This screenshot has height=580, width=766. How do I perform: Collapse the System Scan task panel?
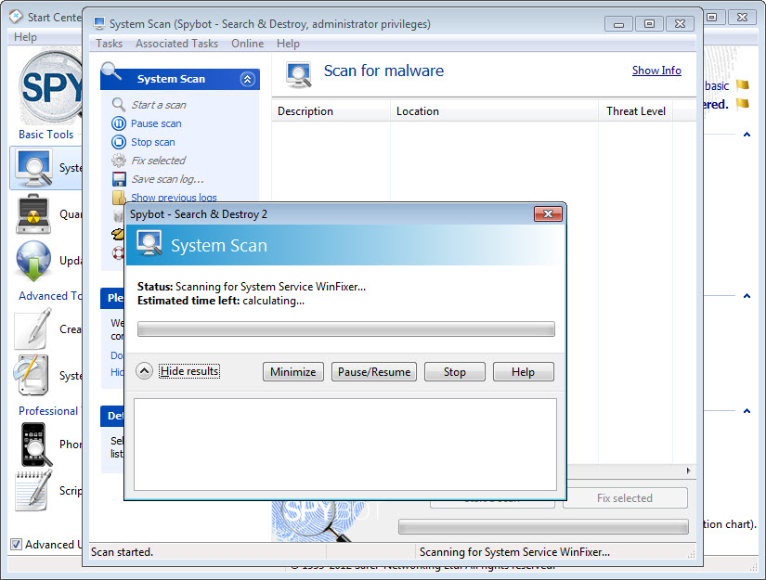(247, 79)
